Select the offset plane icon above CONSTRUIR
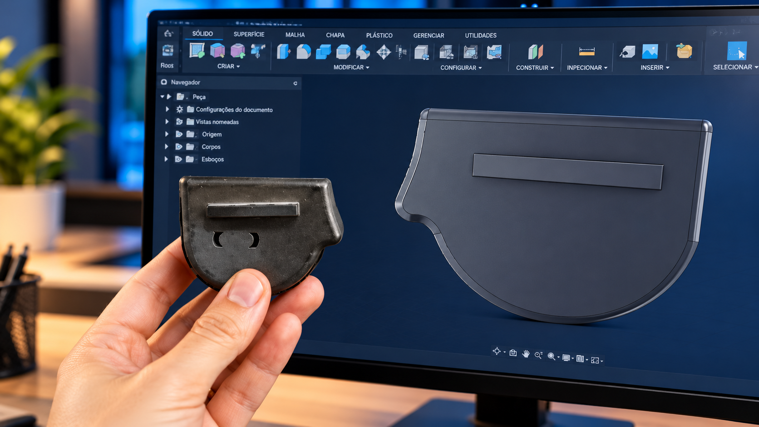Viewport: 759px width, 427px height. [535, 52]
